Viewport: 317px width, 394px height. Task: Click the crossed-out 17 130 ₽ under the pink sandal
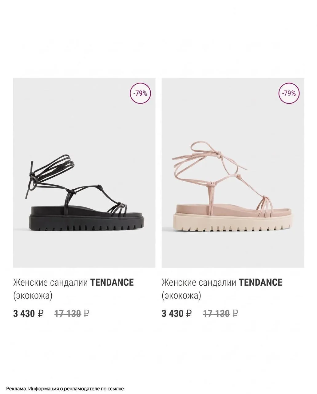pyautogui.click(x=221, y=314)
